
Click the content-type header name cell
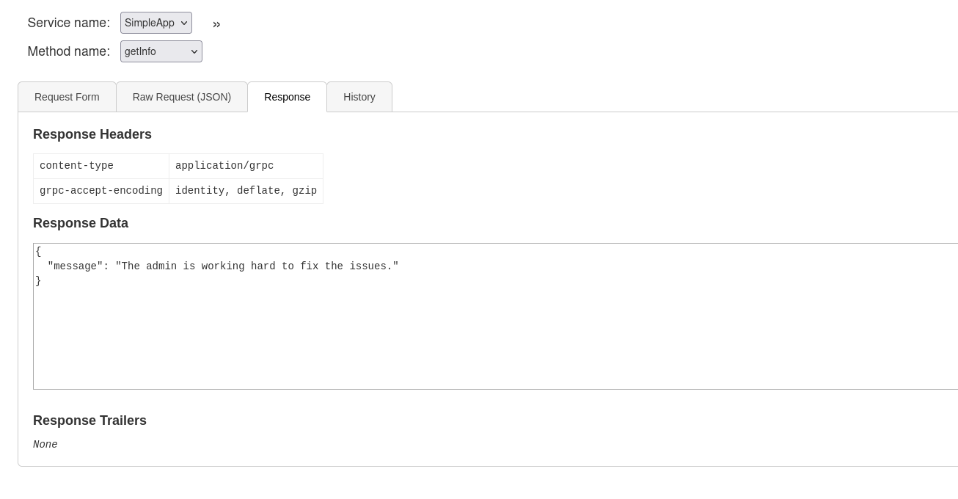tap(101, 166)
